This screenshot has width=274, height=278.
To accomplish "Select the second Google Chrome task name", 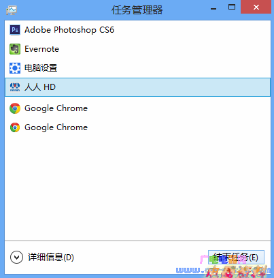I will pyautogui.click(x=56, y=127).
